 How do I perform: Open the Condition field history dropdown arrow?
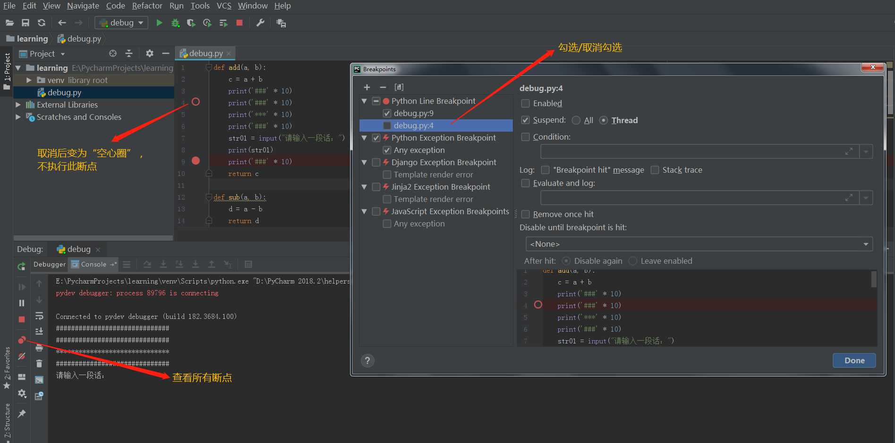[866, 151]
